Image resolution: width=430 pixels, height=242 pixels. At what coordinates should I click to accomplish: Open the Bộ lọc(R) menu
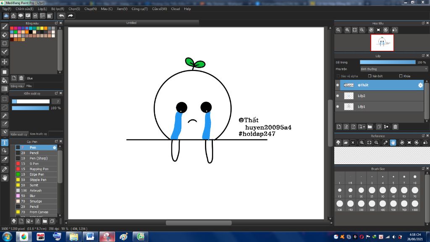click(58, 9)
